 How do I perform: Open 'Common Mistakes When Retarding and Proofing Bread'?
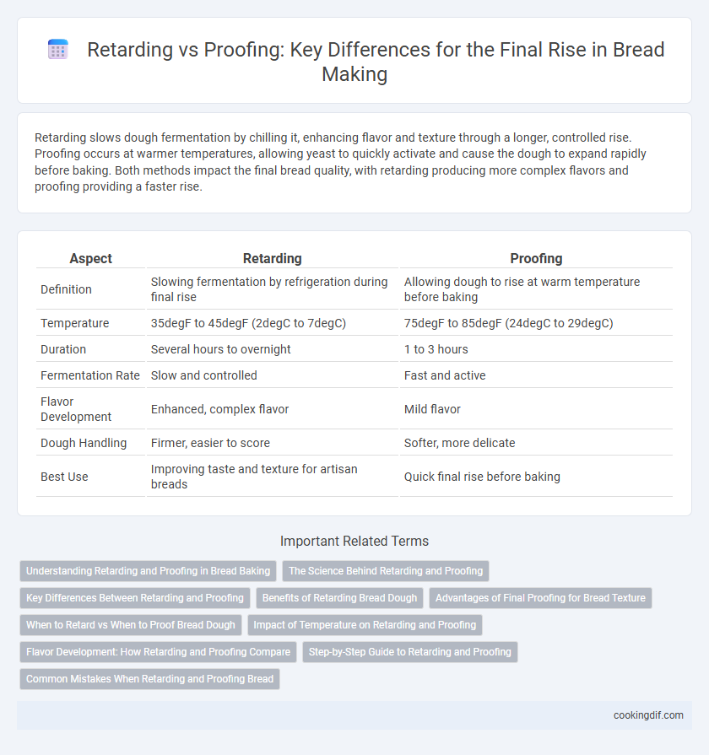click(149, 679)
